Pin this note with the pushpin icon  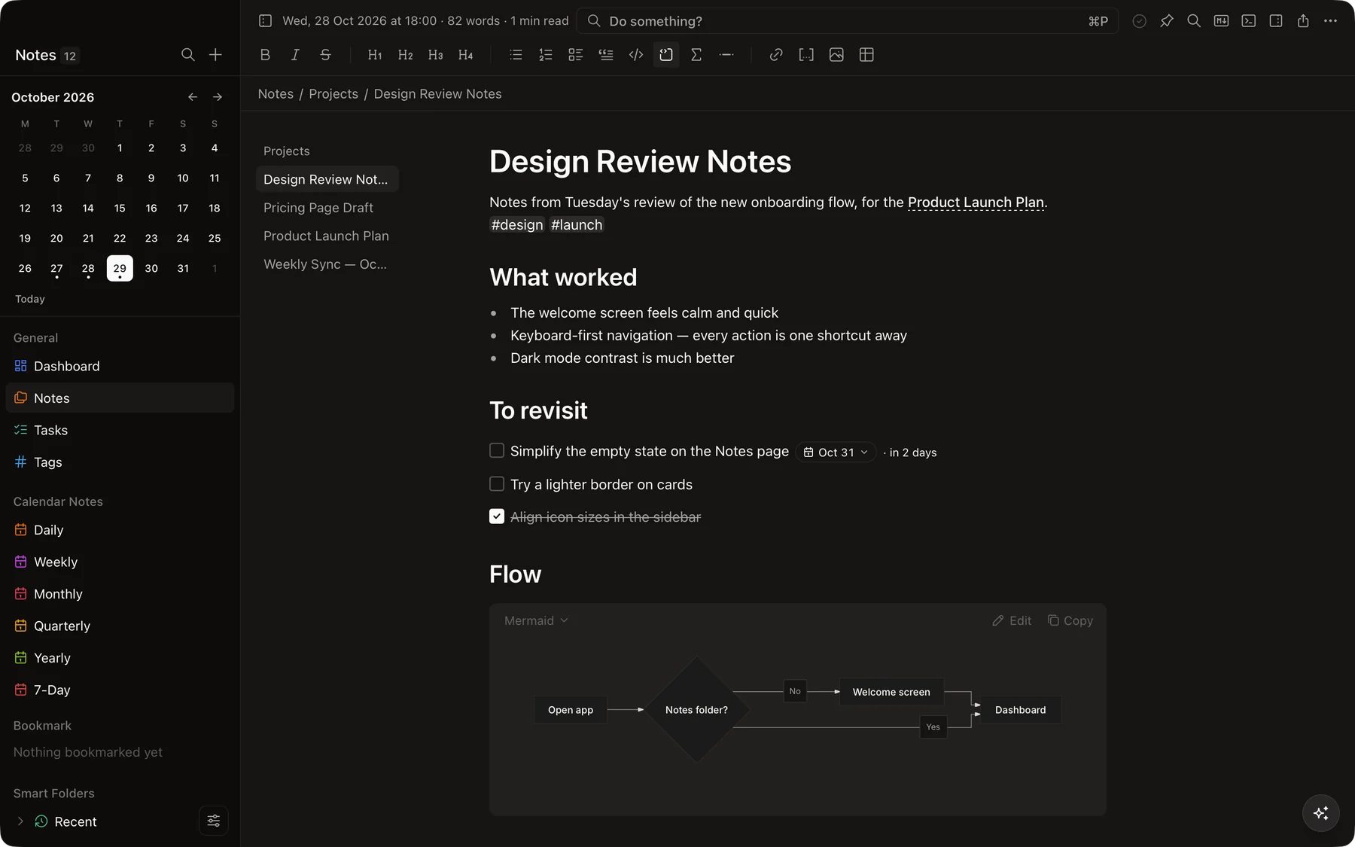tap(1167, 21)
